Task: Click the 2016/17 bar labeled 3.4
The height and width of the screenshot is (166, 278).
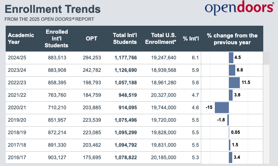Action: 230,157
